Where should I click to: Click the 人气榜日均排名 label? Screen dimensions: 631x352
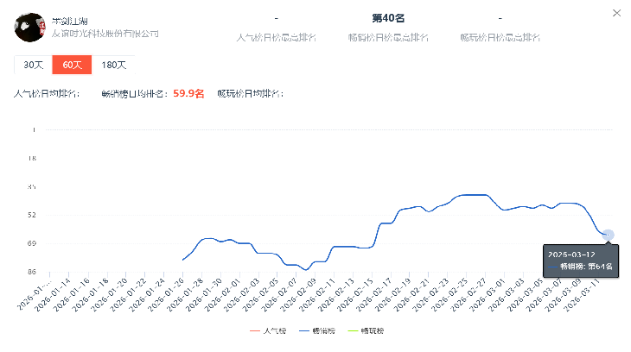48,94
